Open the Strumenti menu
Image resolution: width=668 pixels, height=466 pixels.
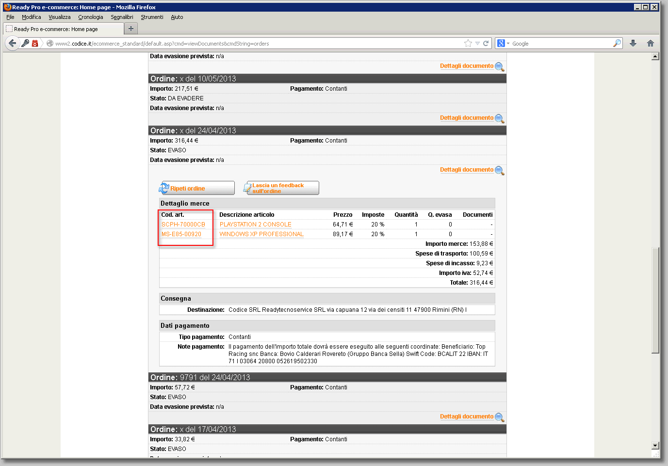click(x=152, y=17)
